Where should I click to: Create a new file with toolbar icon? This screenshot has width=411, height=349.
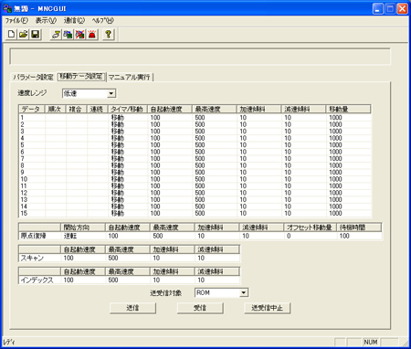pyautogui.click(x=11, y=34)
